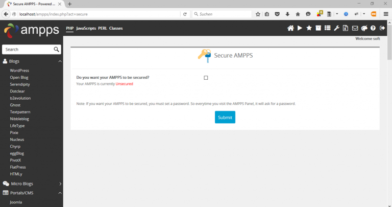Open the demos play icon
The height and width of the screenshot is (207, 392).
300,28
